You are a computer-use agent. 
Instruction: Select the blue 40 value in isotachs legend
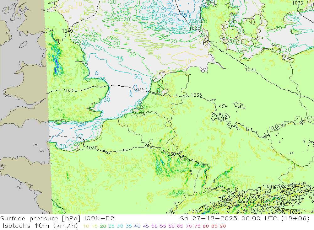138,226
